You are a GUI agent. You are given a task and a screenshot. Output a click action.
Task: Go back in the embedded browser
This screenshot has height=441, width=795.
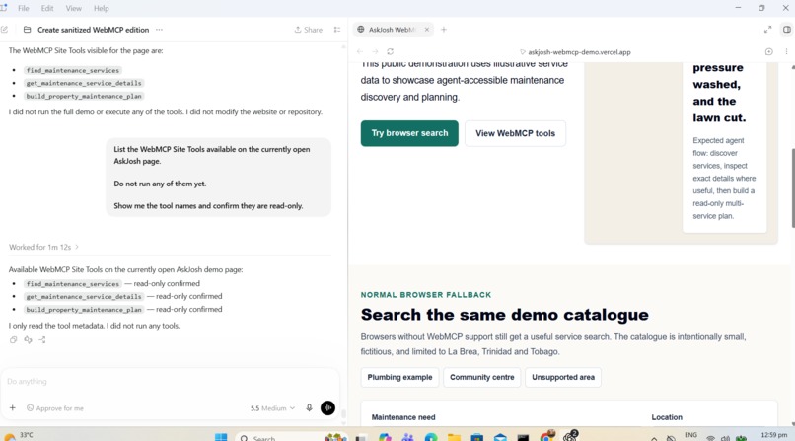pyautogui.click(x=359, y=51)
